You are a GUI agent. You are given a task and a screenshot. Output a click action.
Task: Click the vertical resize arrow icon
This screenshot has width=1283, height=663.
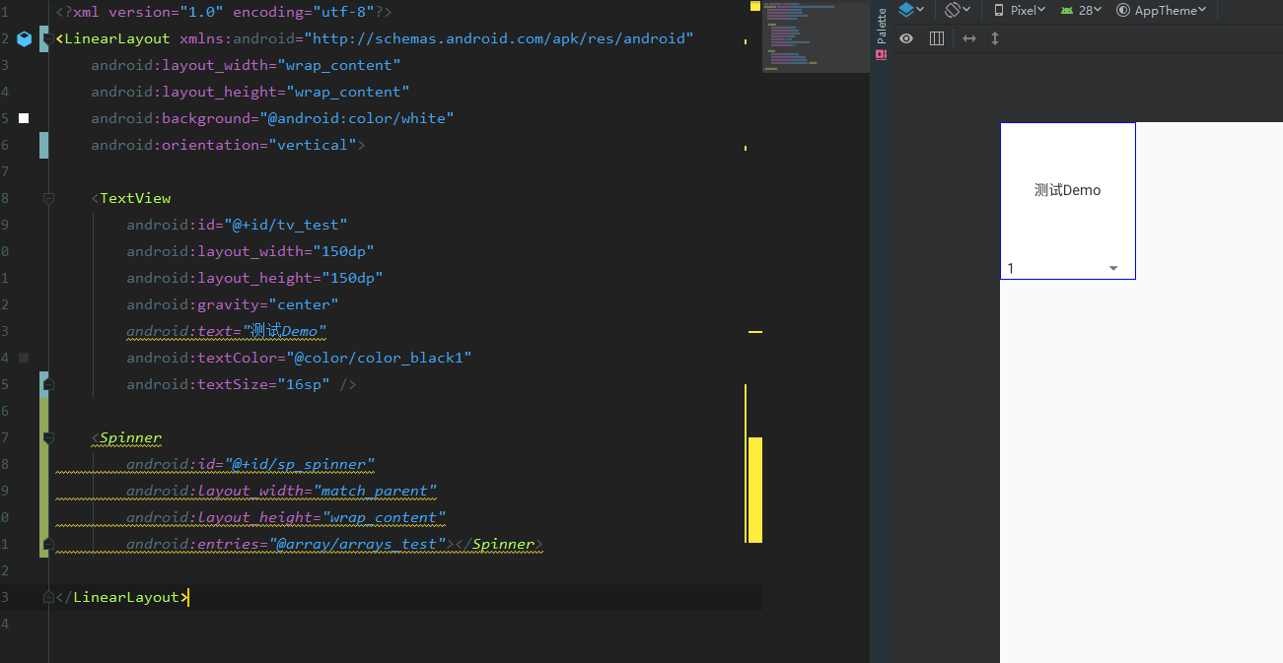(x=995, y=37)
